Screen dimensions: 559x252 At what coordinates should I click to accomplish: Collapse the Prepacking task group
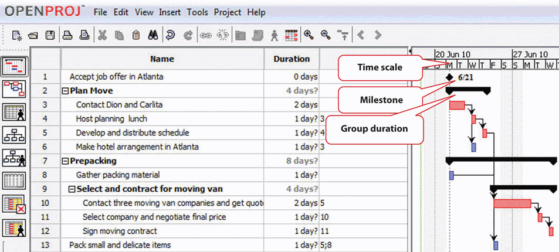click(x=66, y=161)
